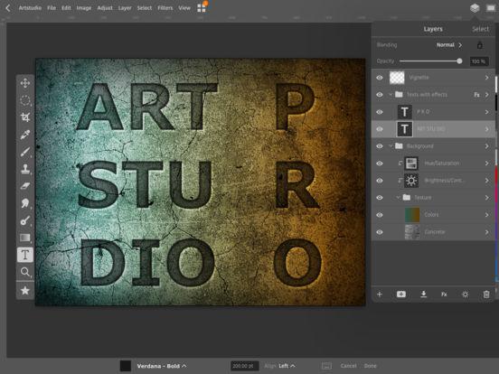The height and width of the screenshot is (374, 499).
Task: Select the Move tool
Action: pos(25,83)
